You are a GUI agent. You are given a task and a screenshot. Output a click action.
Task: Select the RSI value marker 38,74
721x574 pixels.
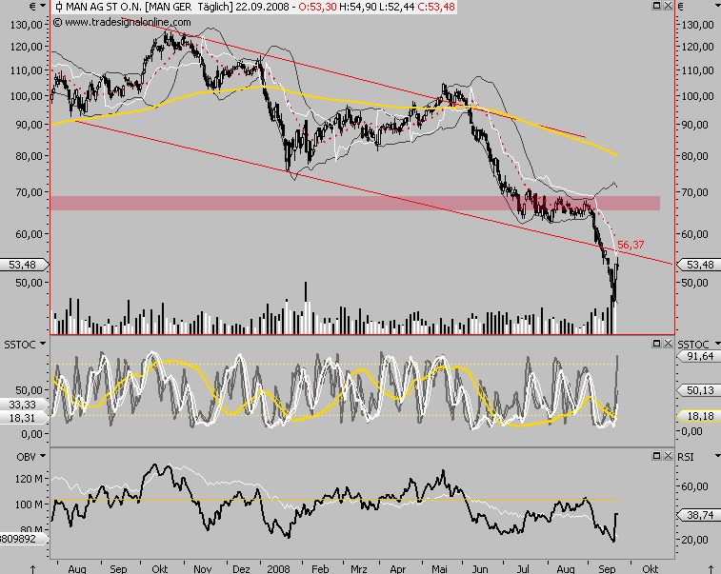click(x=699, y=515)
